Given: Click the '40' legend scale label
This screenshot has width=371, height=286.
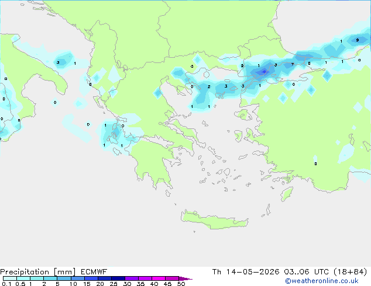Looking at the screenshot, I should (154, 284).
